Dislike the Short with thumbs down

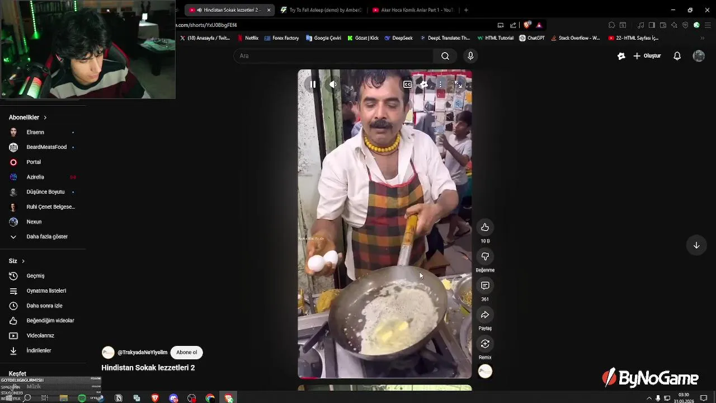click(x=485, y=256)
